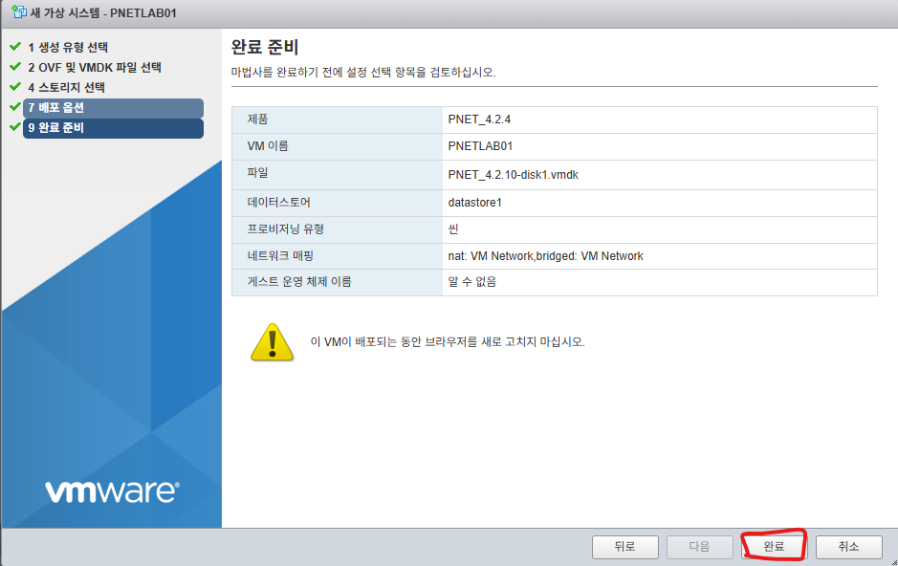Go to step 2 OVF 및 VMDK 파일 선택
The height and width of the screenshot is (566, 898).
(x=95, y=68)
